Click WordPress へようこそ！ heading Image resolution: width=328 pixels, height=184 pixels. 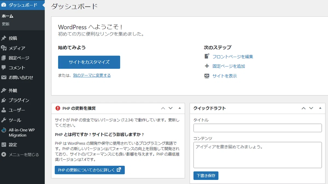(90, 27)
